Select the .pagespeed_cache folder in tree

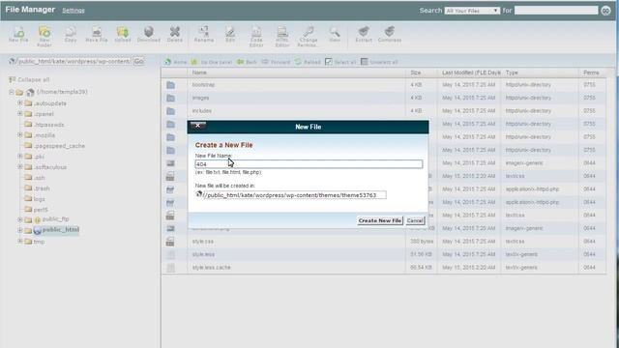59,146
